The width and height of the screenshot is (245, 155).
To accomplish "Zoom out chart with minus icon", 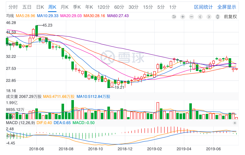I will click(x=191, y=17).
